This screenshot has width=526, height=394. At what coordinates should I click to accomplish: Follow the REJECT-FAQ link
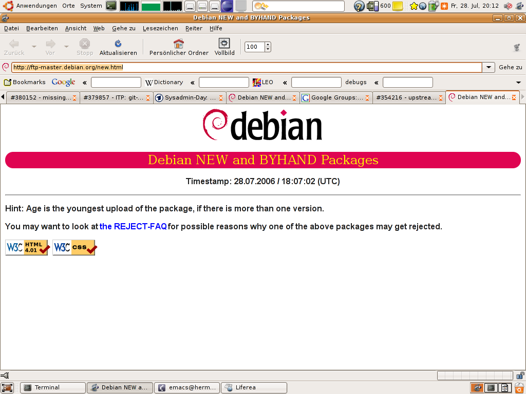click(x=133, y=226)
